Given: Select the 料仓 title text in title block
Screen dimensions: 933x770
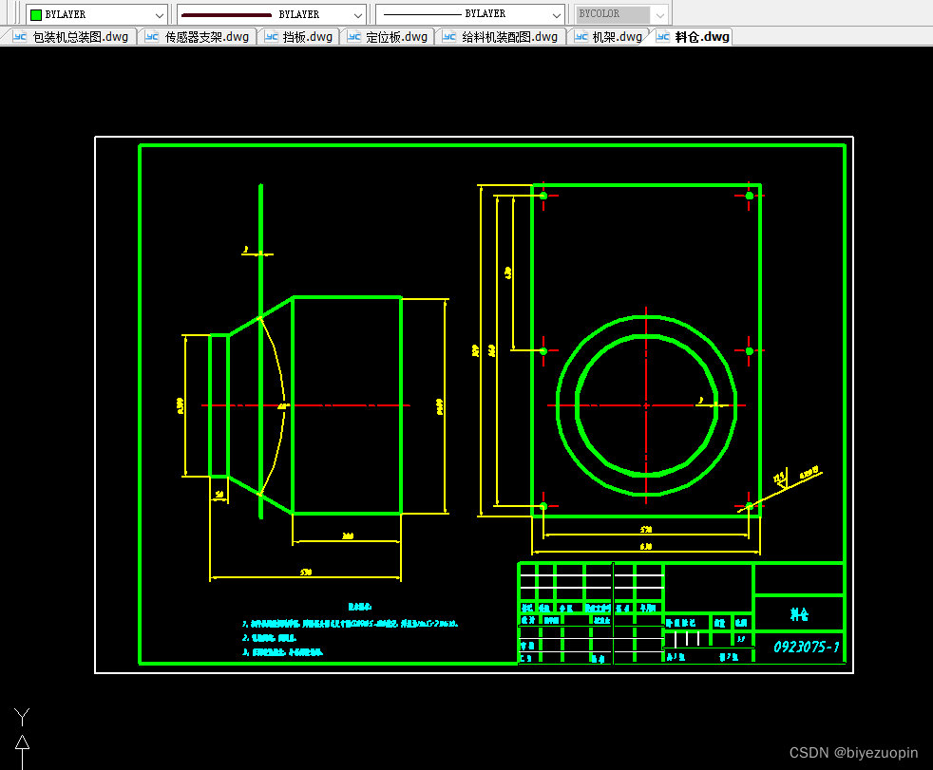Looking at the screenshot, I should 799,614.
